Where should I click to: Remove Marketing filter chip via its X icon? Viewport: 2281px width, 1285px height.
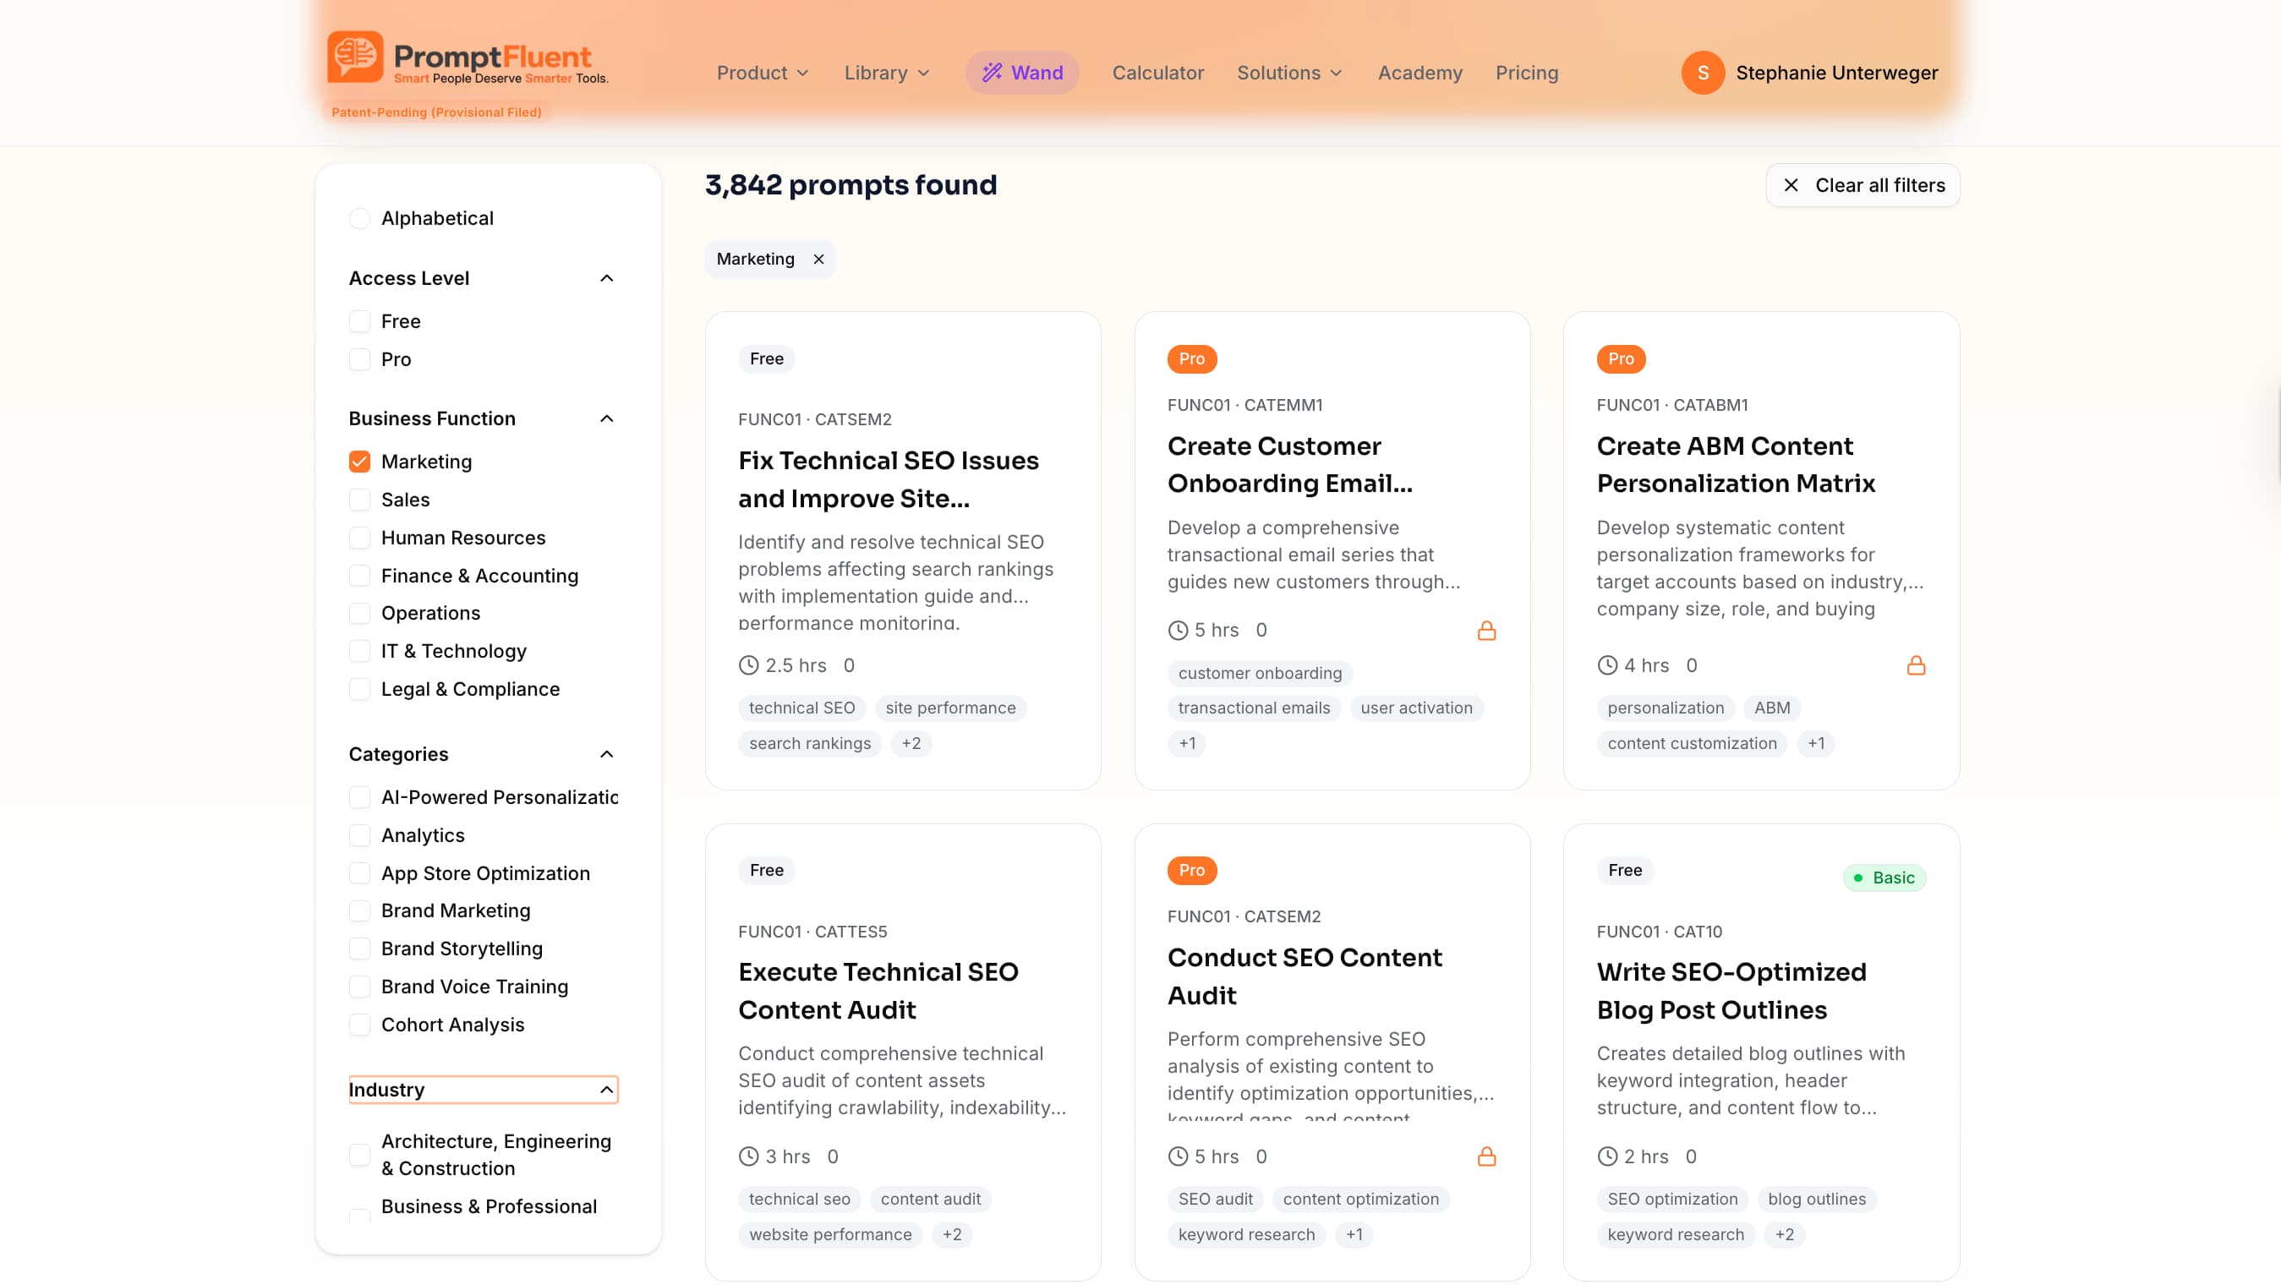point(818,259)
